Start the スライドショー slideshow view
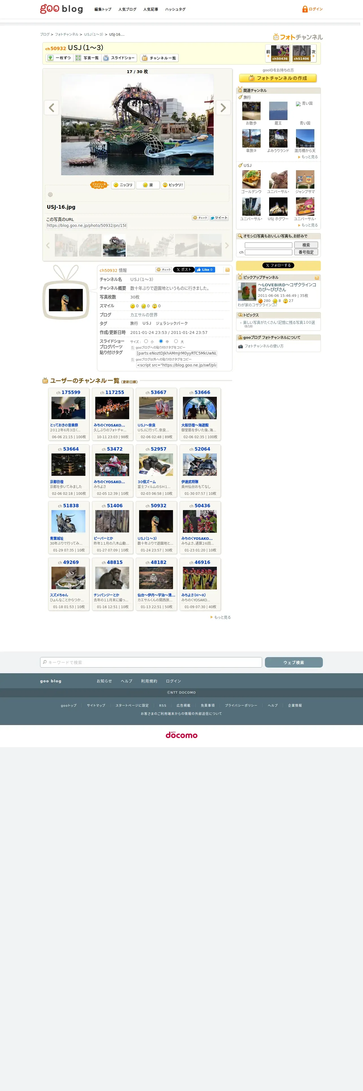The height and width of the screenshot is (1091, 363). coord(119,58)
